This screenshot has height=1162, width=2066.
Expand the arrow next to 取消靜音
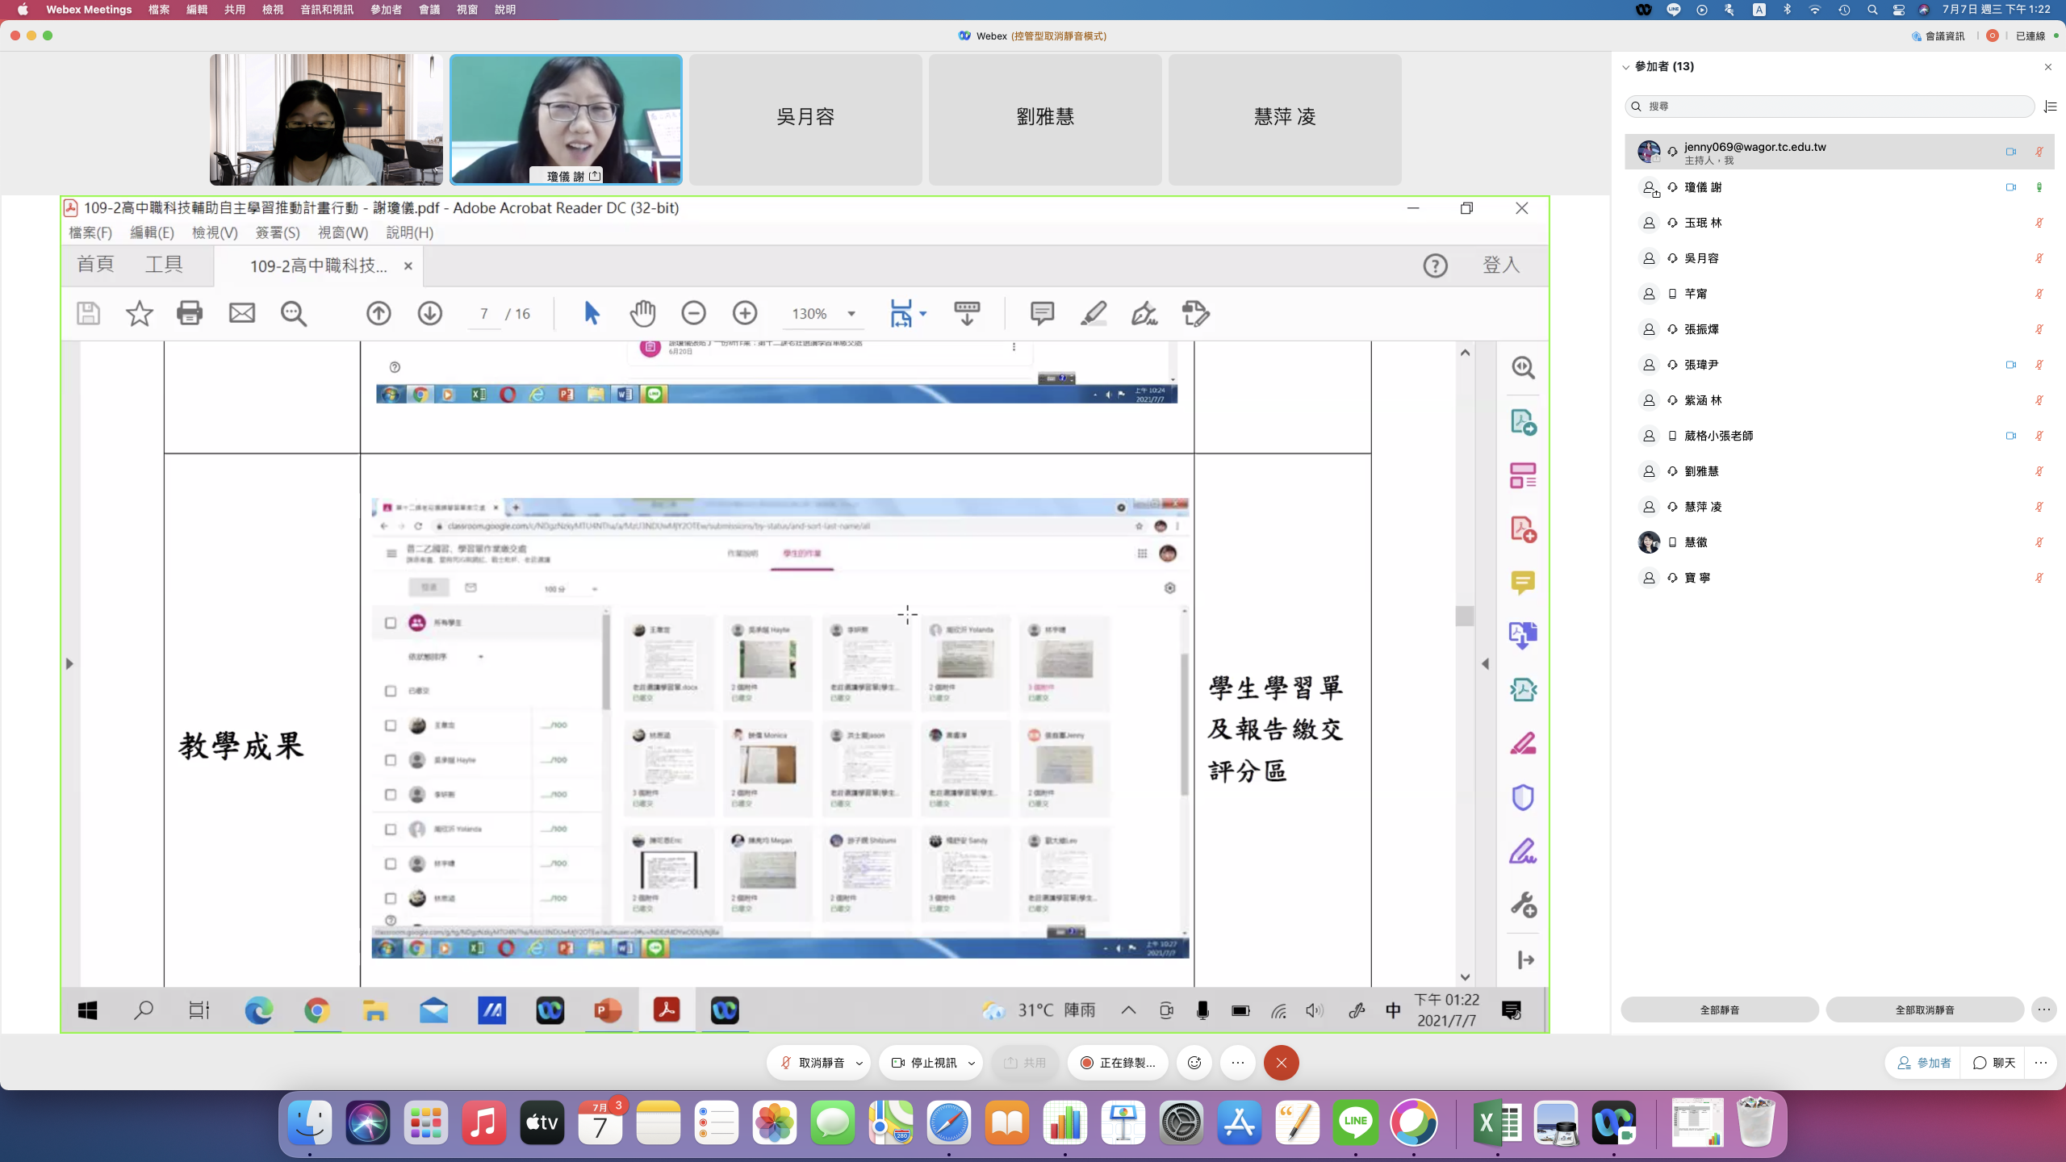(859, 1063)
